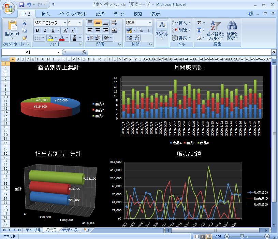The width and height of the screenshot is (278, 239).
Task: Open the データ ribbon tab
Action: coord(119,14)
